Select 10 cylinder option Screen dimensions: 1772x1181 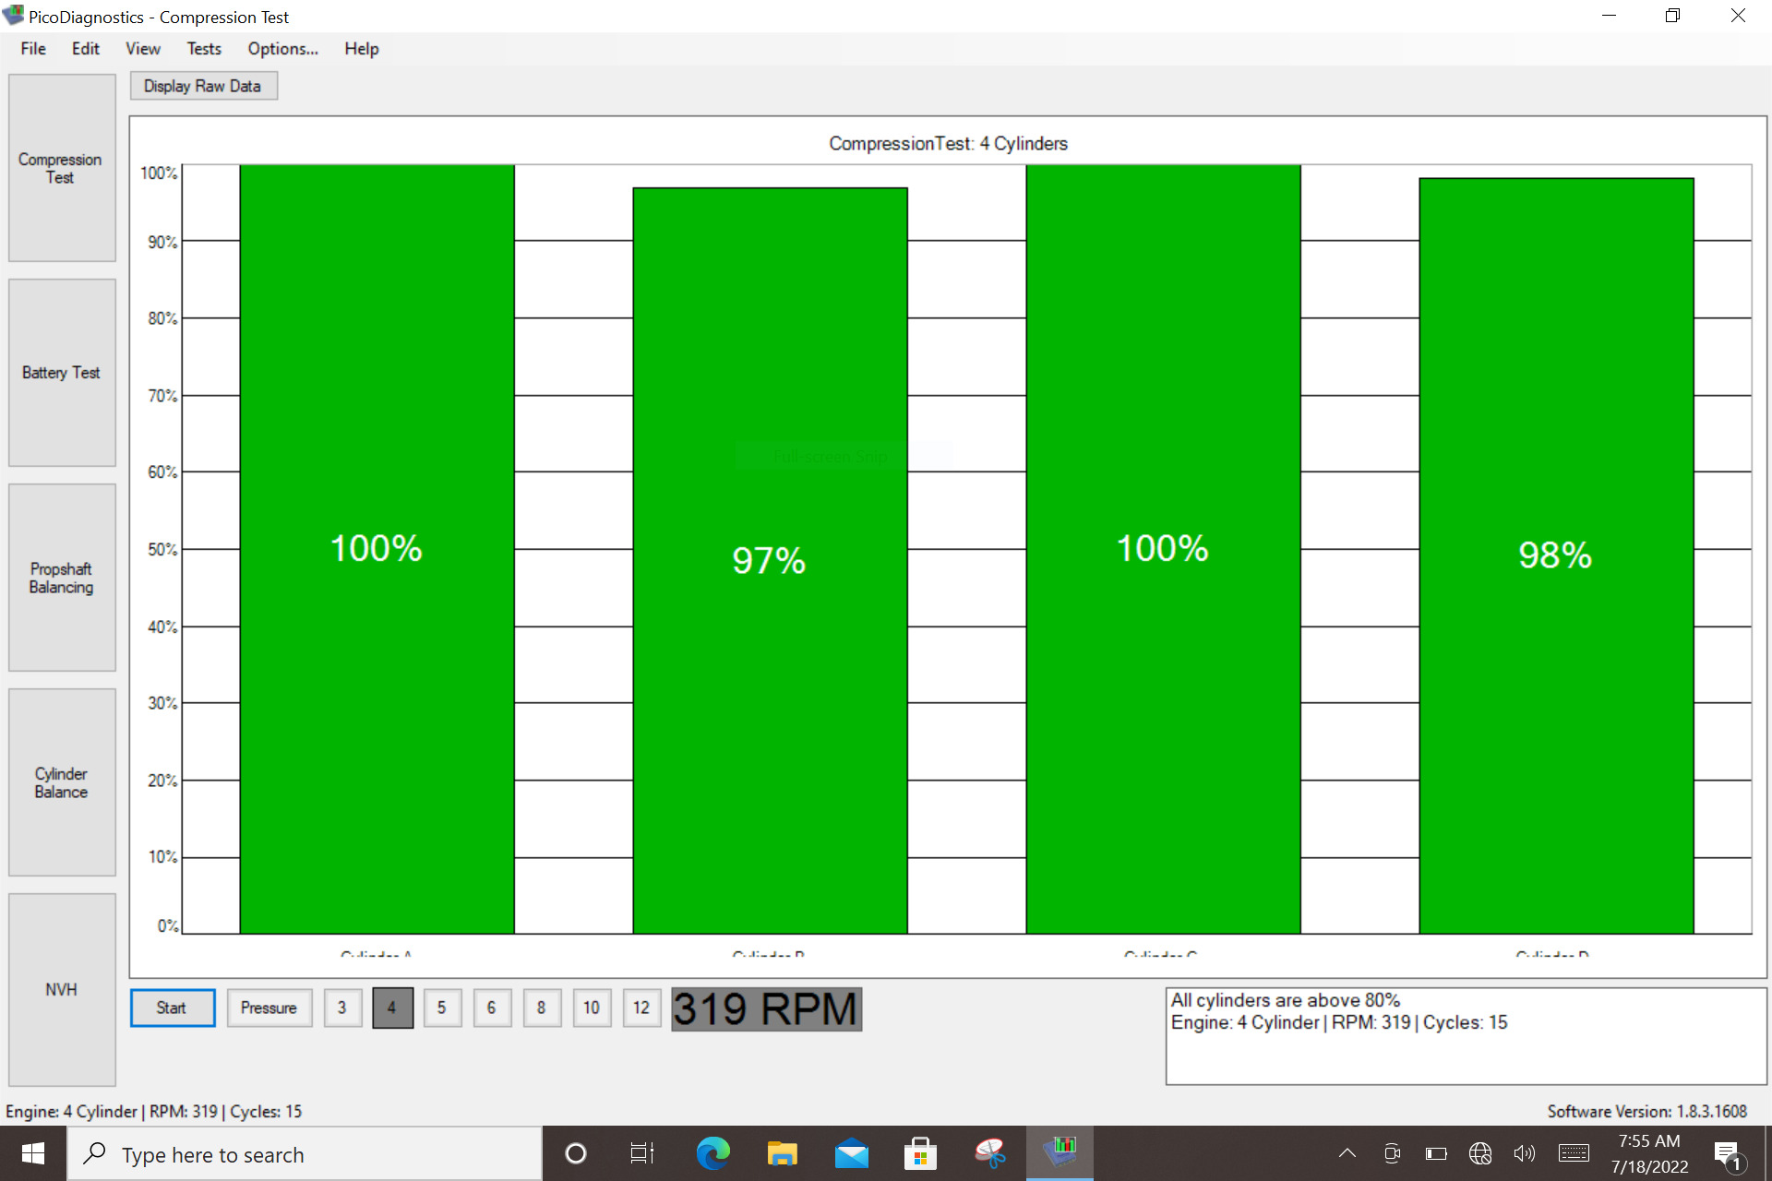coord(592,1008)
